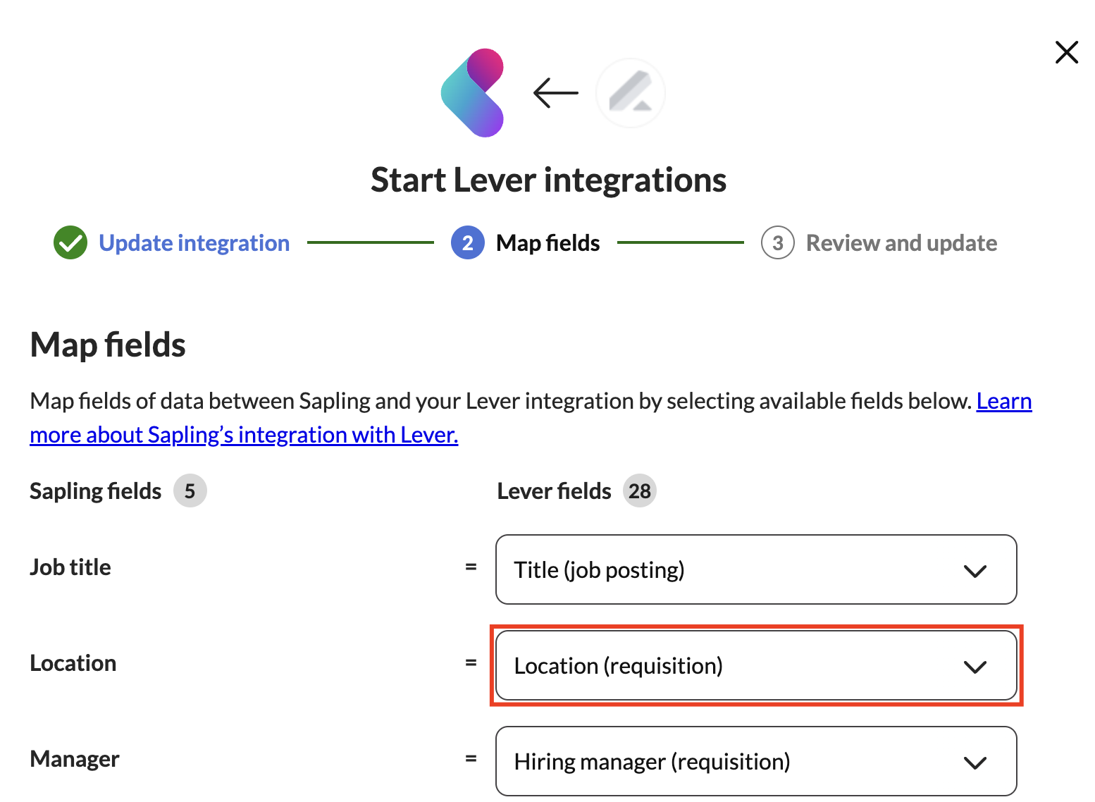Click the equals sign beside Job title
Image resolution: width=1095 pixels, height=802 pixels.
[x=471, y=567]
